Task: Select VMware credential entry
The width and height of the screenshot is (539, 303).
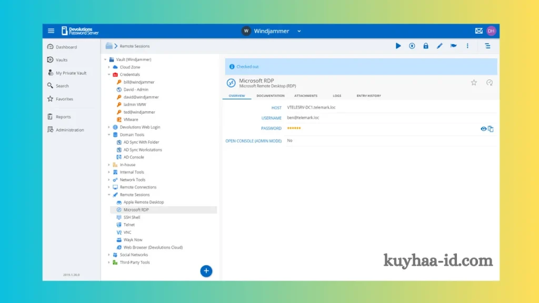Action: tap(131, 119)
